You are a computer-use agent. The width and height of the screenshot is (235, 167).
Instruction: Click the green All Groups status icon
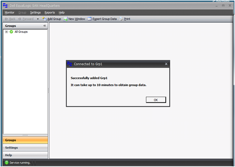[11, 32]
